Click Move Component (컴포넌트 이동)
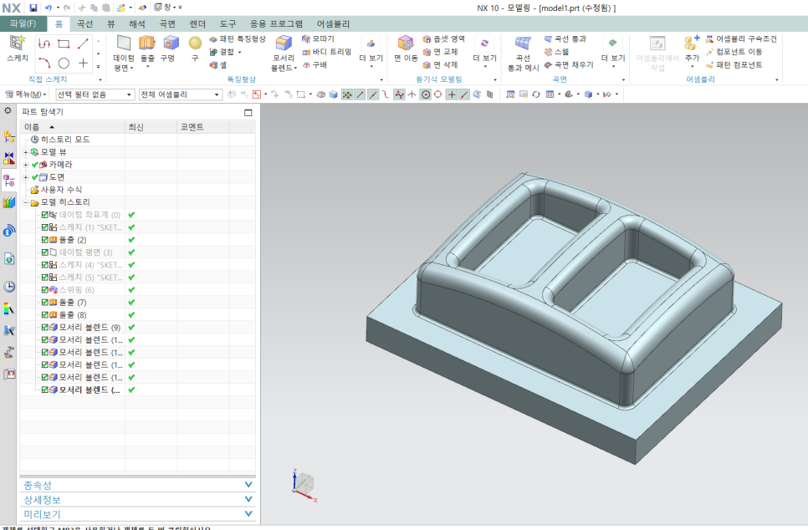808x530 pixels. pos(734,52)
